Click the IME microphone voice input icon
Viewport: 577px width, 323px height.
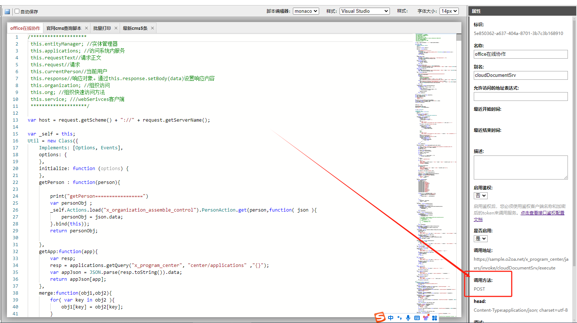(408, 318)
